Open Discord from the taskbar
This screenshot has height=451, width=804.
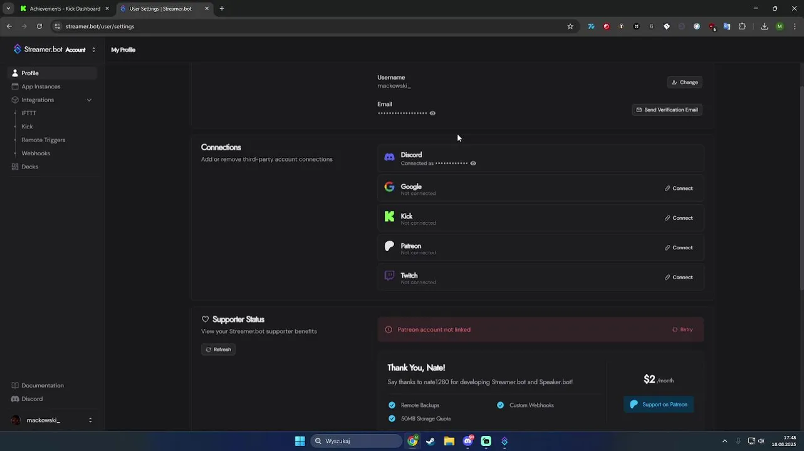tap(467, 441)
